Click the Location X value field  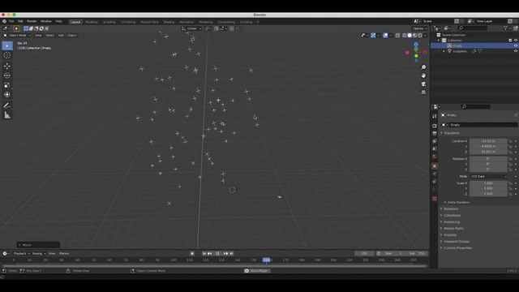point(488,141)
